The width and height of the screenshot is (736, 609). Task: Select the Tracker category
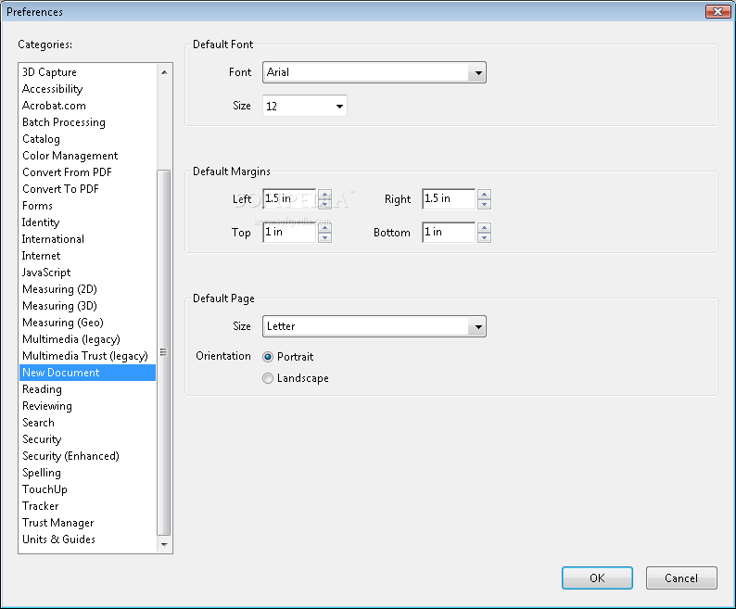pos(87,506)
